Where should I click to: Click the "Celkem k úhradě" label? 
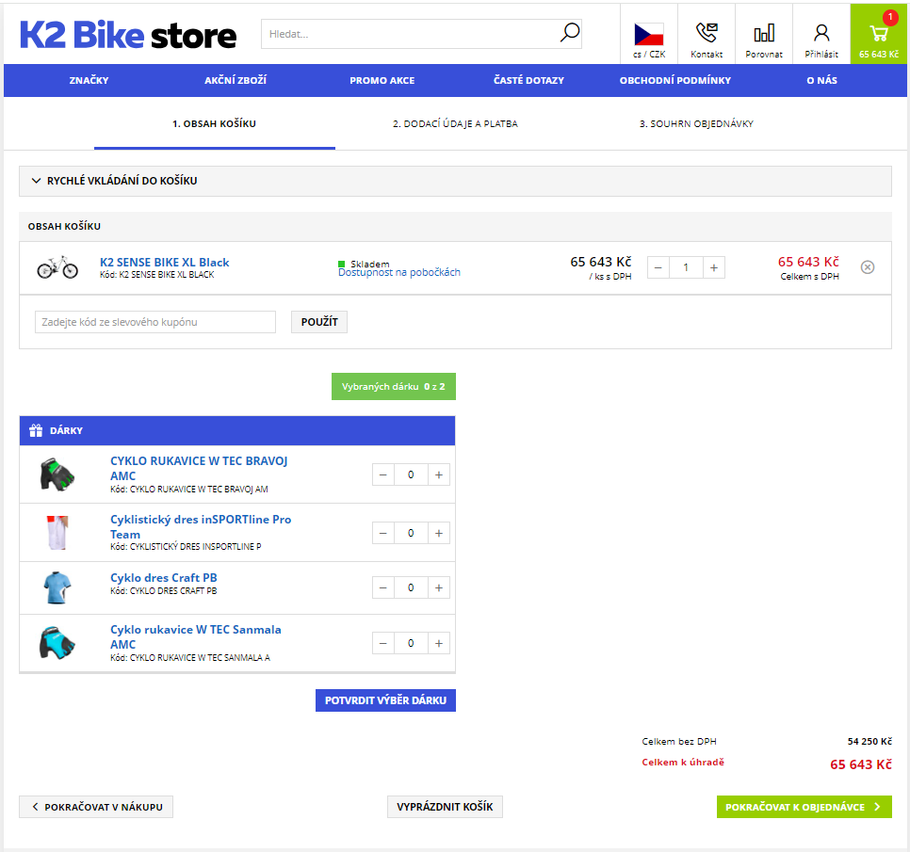pyautogui.click(x=682, y=763)
